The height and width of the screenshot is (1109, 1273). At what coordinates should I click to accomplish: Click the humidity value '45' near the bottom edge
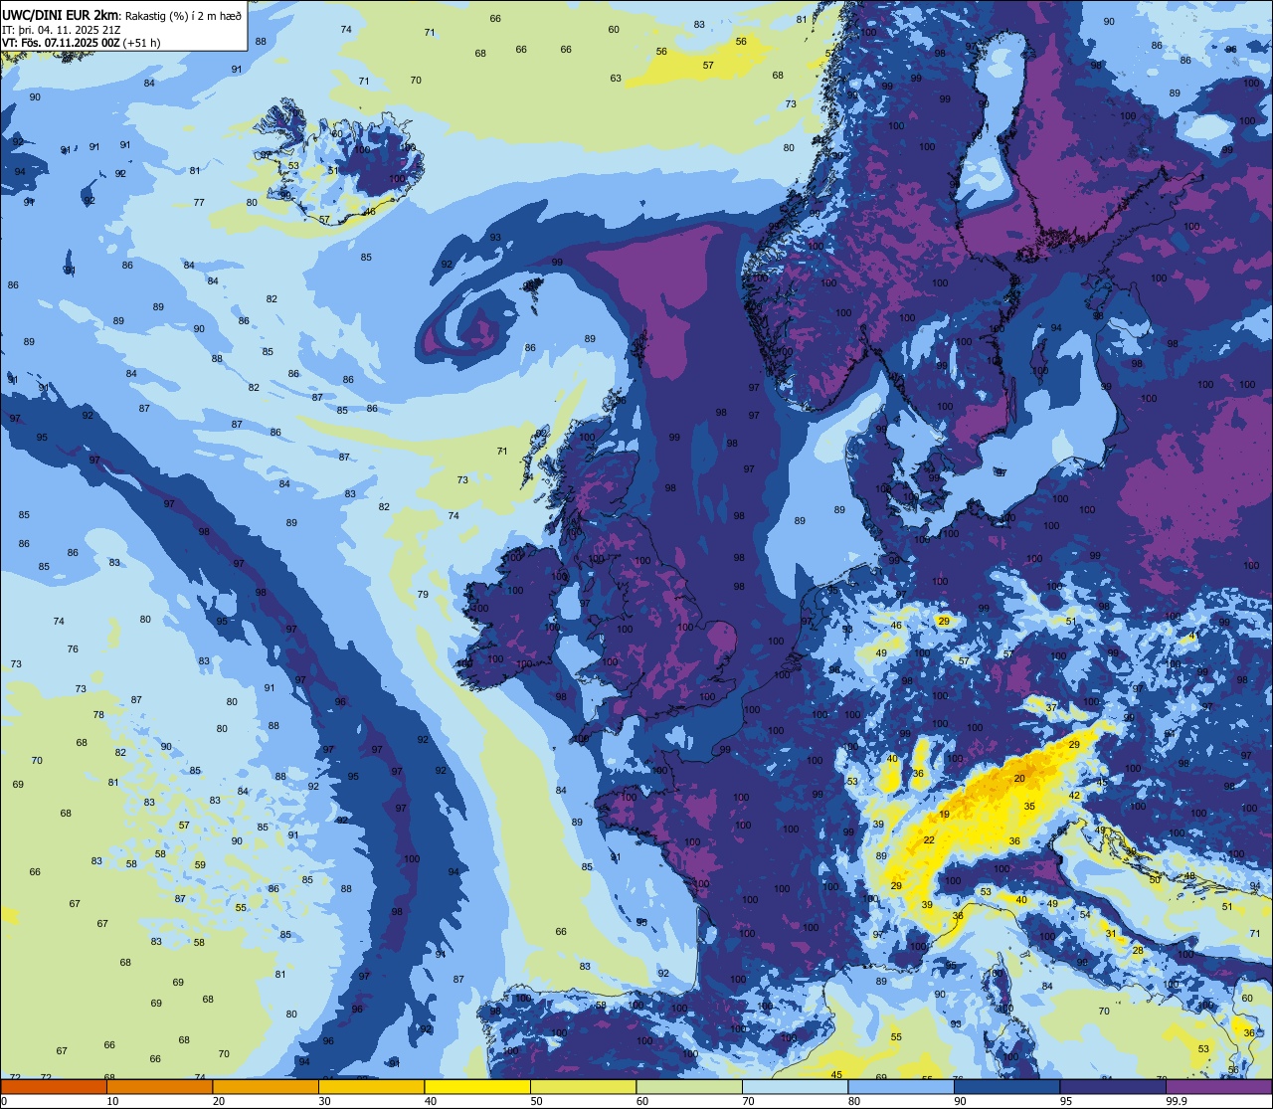pyautogui.click(x=836, y=1074)
